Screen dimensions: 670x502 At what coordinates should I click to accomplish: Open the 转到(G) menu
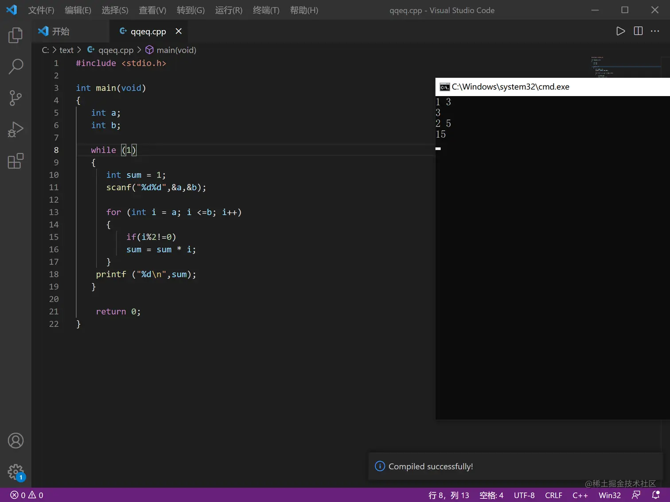tap(191, 10)
